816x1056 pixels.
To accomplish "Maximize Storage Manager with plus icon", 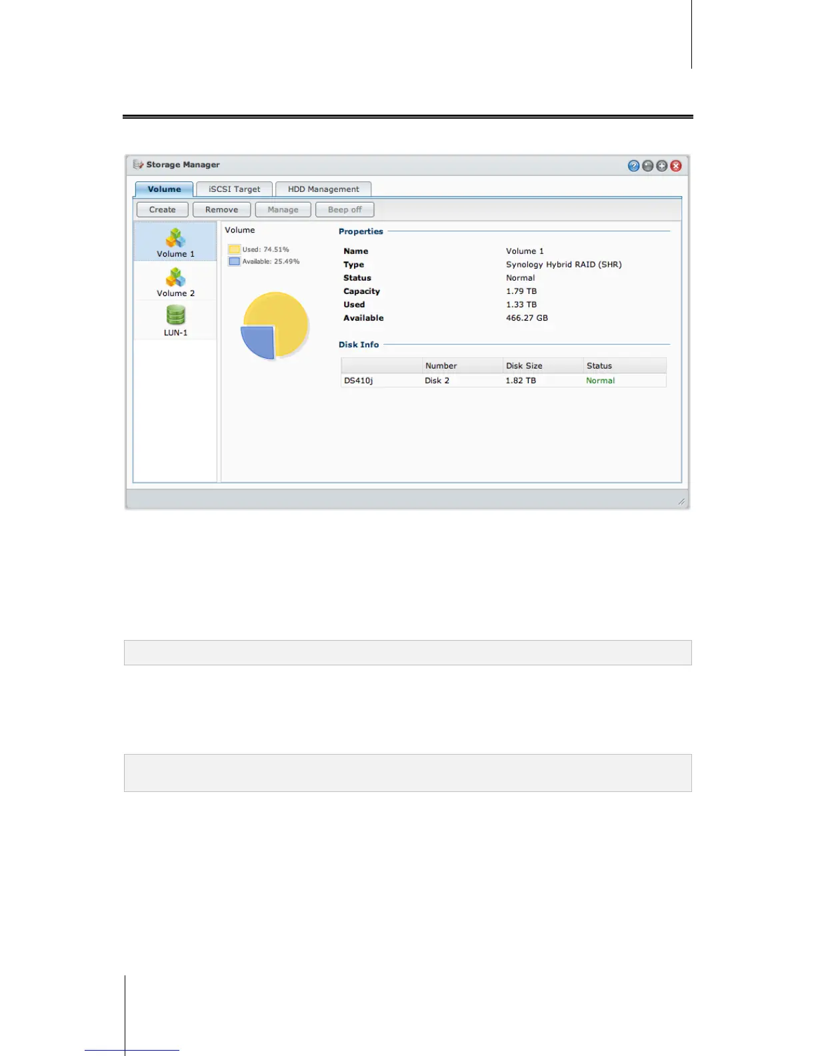I will pyautogui.click(x=661, y=166).
